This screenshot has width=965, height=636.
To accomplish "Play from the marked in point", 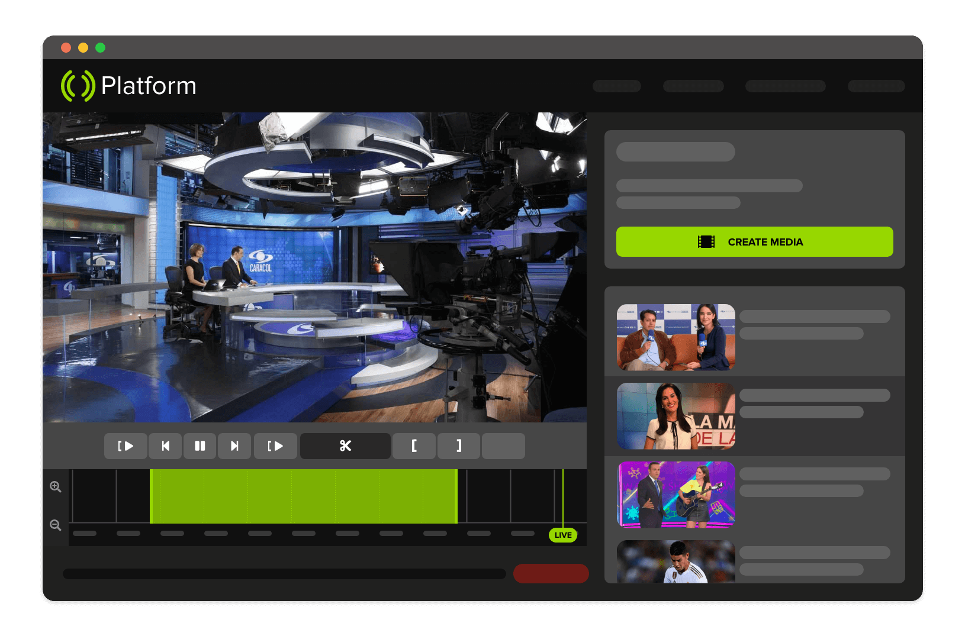I will [126, 445].
